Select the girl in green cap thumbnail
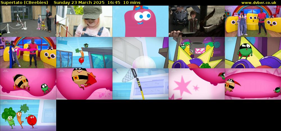The height and width of the screenshot is (131, 281). [84, 21]
